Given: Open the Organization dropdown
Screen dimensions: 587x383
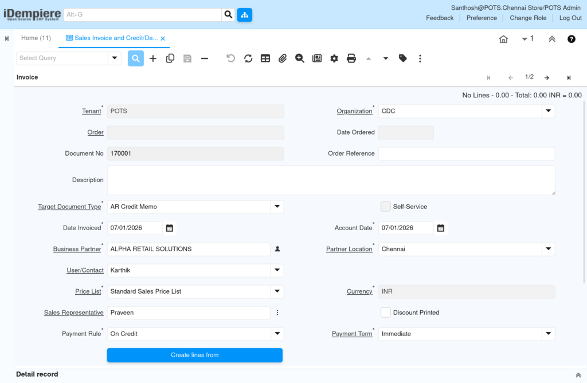Looking at the screenshot, I should click(x=548, y=111).
